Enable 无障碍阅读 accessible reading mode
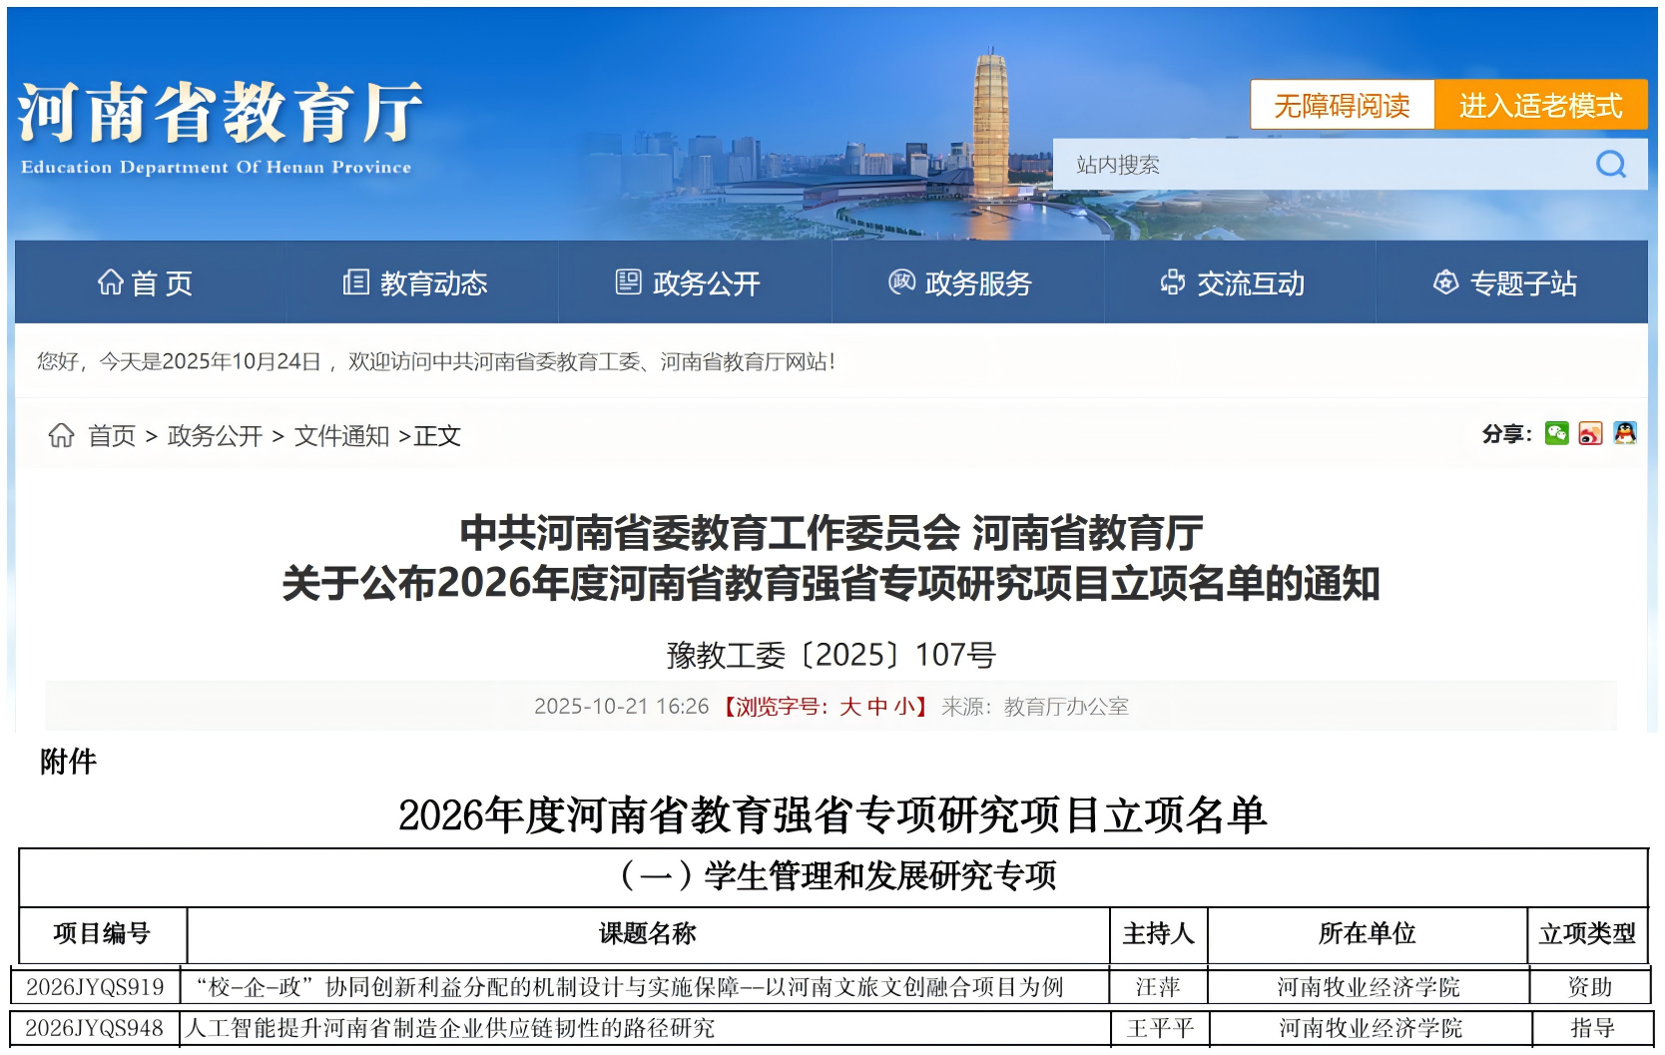1665x1055 pixels. [x=1342, y=105]
